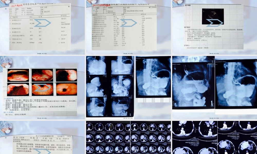This screenshot has height=154, width=257.
Task: Click page caption under gastroscopy slide
Action: [x=42, y=118]
